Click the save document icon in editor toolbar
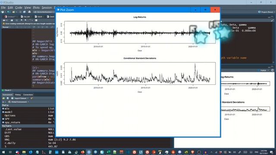Image resolution: width=276 pixels, height=155 pixels. coord(16,20)
